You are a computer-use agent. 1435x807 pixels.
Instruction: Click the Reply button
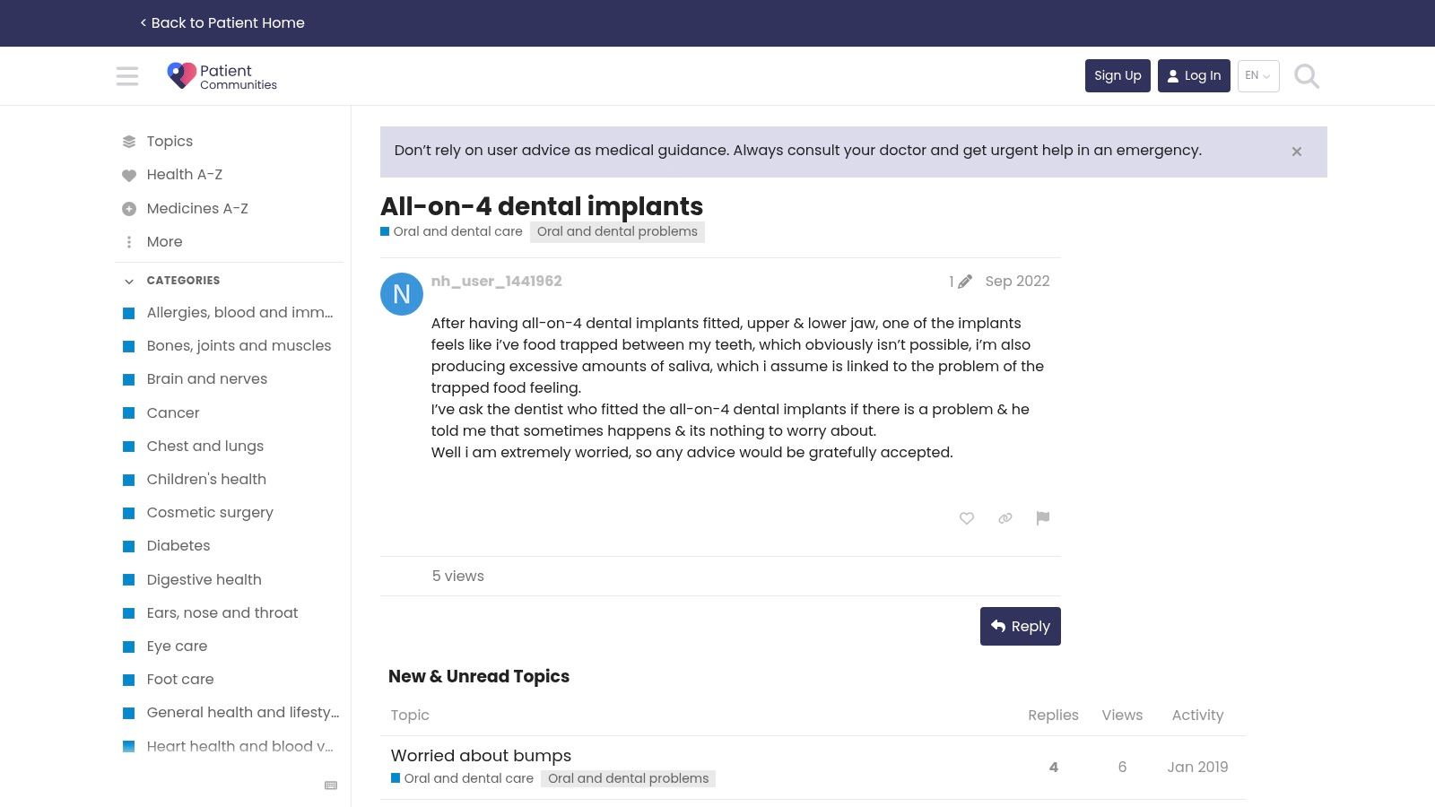tap(1020, 626)
